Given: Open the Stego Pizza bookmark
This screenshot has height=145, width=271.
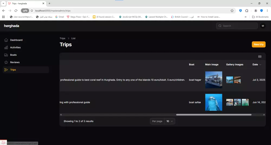Looking at the screenshot, I should click(x=78, y=17).
